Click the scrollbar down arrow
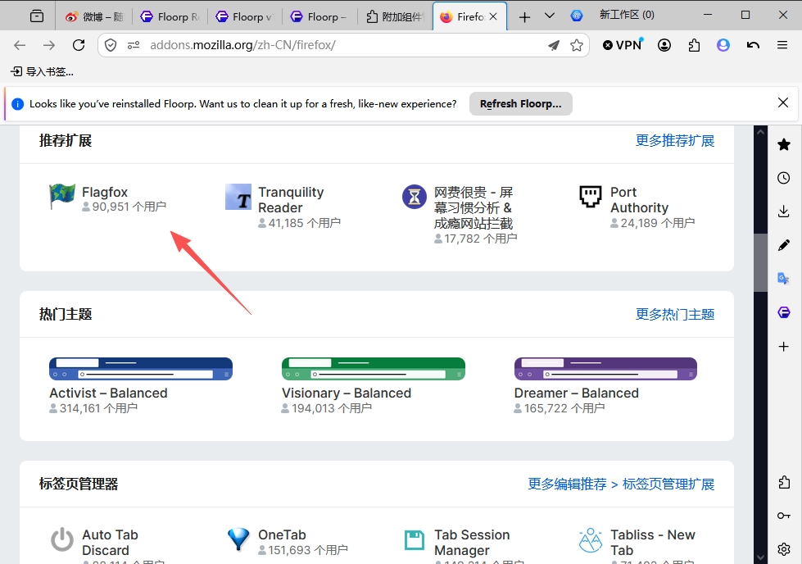Image resolution: width=802 pixels, height=564 pixels. point(760,557)
